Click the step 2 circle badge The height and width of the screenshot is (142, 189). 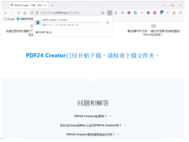[x=153, y=26]
